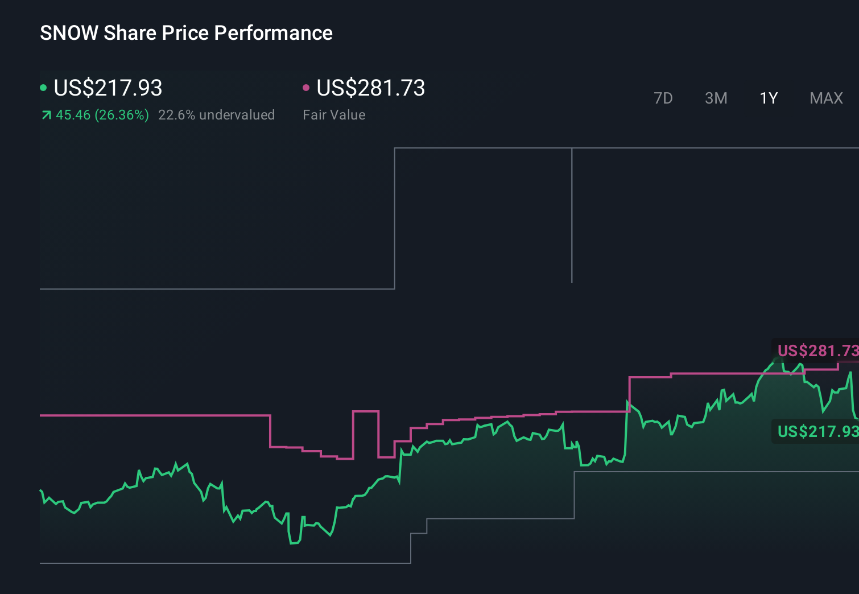Toggle the 1Y time range selection

768,98
